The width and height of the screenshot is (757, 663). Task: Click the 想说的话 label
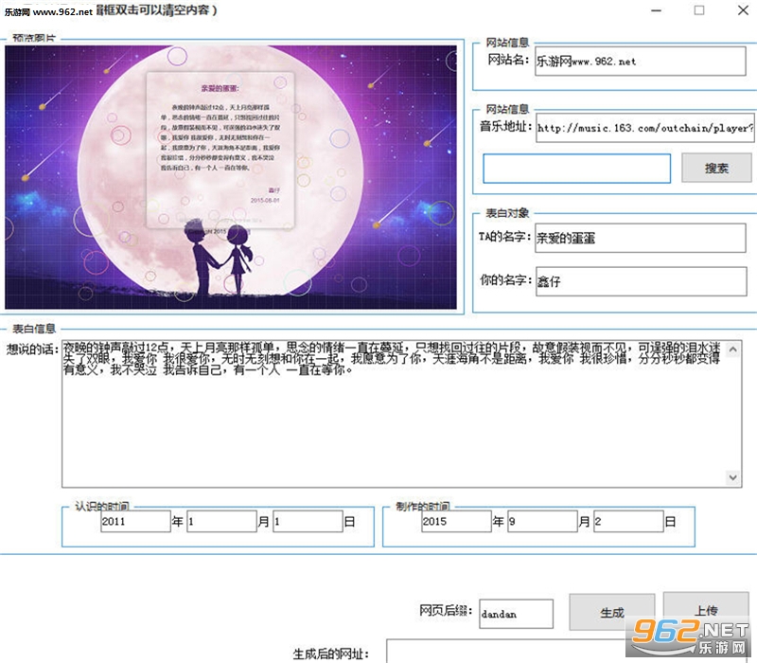(x=32, y=349)
